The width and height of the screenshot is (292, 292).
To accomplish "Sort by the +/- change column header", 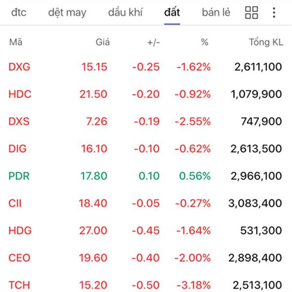I will 153,42.
